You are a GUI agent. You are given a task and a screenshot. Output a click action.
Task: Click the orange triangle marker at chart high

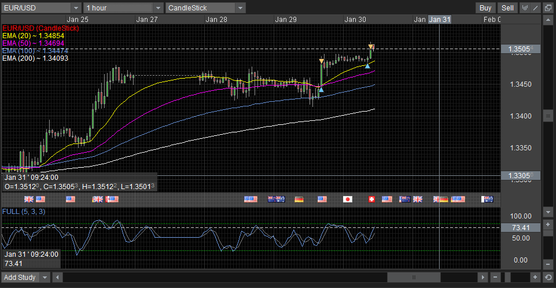pos(370,46)
